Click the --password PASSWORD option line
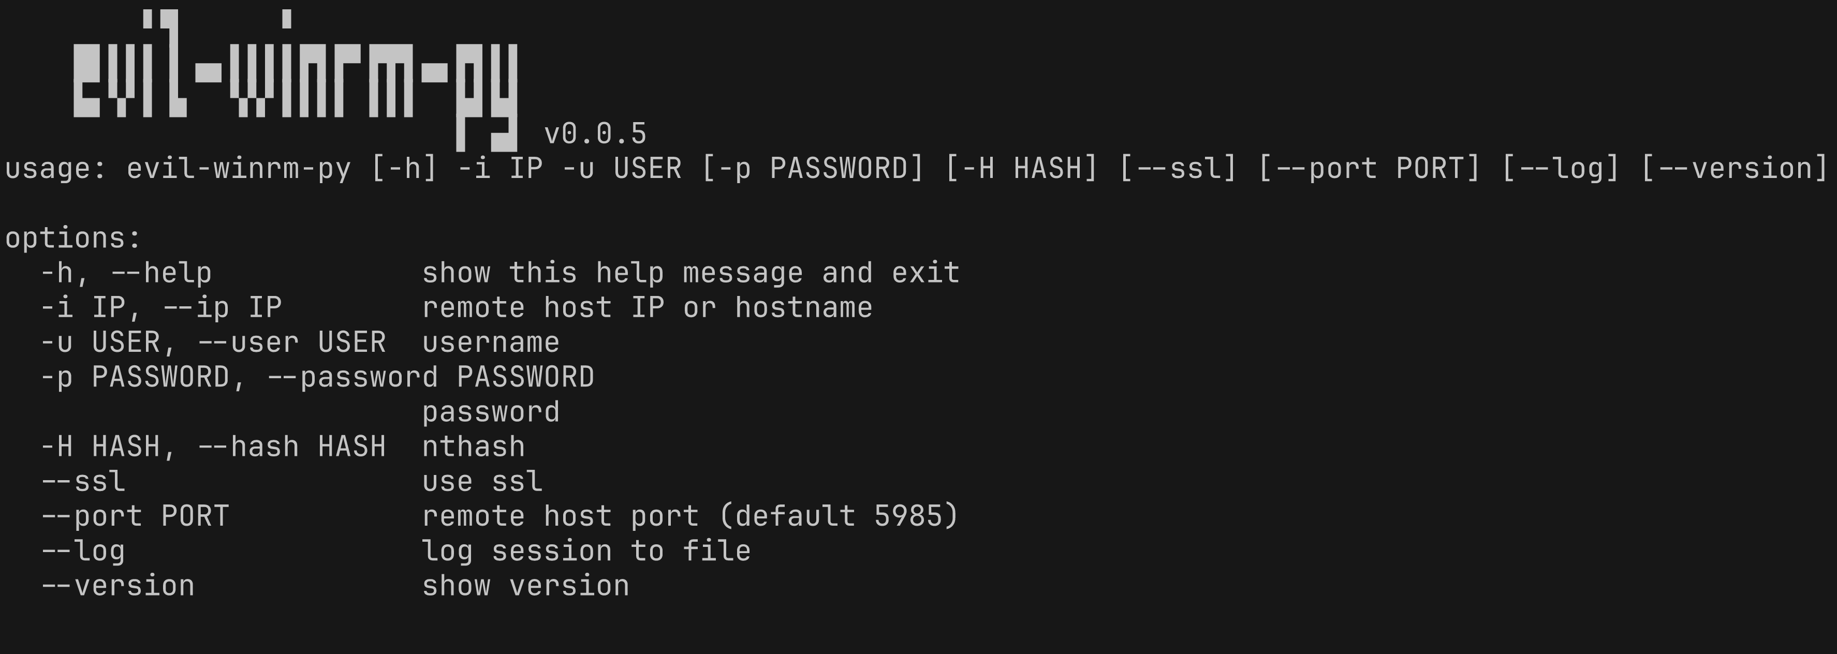 317,377
